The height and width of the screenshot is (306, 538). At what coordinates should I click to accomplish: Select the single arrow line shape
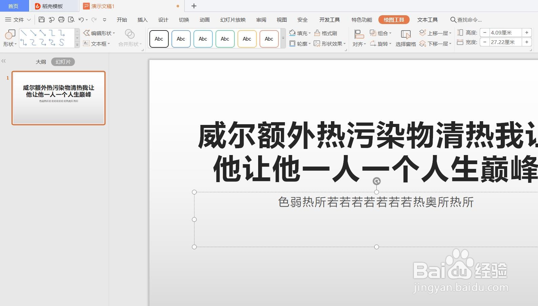tap(33, 33)
